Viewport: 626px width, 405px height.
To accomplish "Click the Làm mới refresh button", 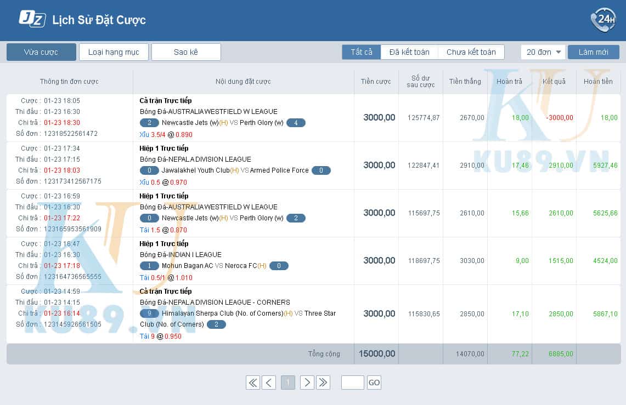I will click(593, 52).
